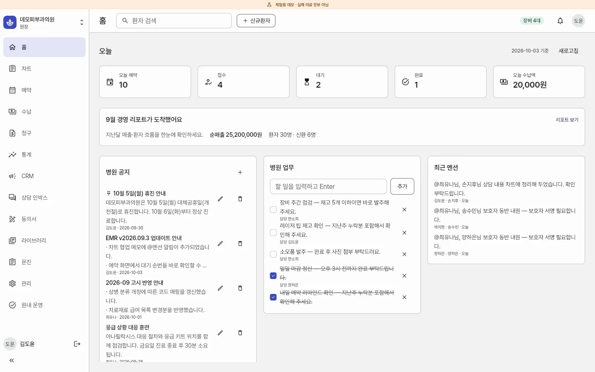595x372 pixels.
Task: Click 리포트 보기 link
Action: [567, 120]
